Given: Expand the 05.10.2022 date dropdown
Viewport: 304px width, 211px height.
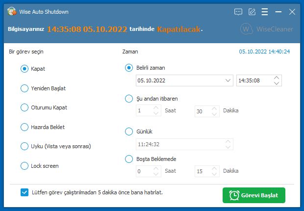Looking at the screenshot, I should click(x=228, y=80).
